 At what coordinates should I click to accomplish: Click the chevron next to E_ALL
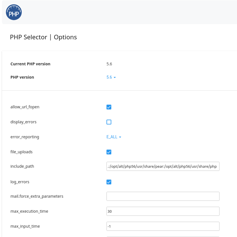pyautogui.click(x=120, y=137)
